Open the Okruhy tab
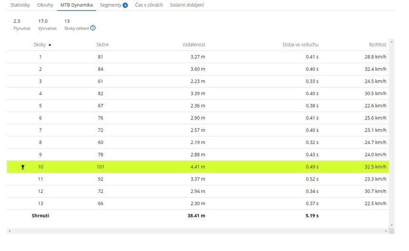The height and width of the screenshot is (251, 409). coord(45,5)
